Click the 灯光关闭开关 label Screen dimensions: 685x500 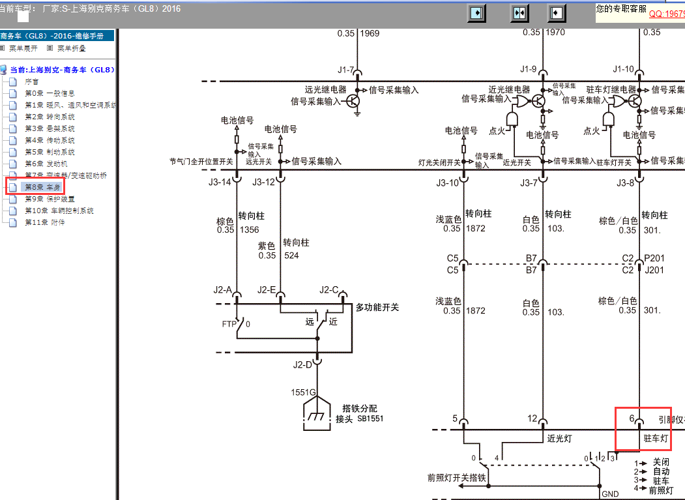coord(439,162)
